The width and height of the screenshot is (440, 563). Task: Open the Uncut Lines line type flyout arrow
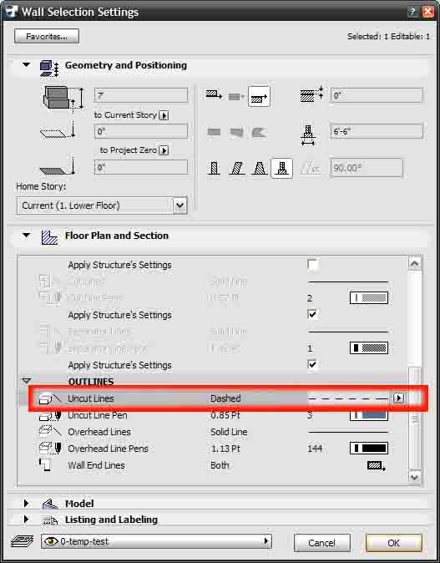[x=398, y=398]
